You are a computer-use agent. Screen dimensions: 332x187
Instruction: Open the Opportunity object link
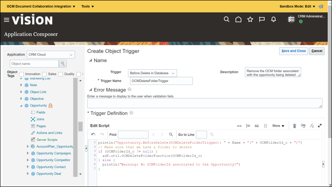click(38, 105)
